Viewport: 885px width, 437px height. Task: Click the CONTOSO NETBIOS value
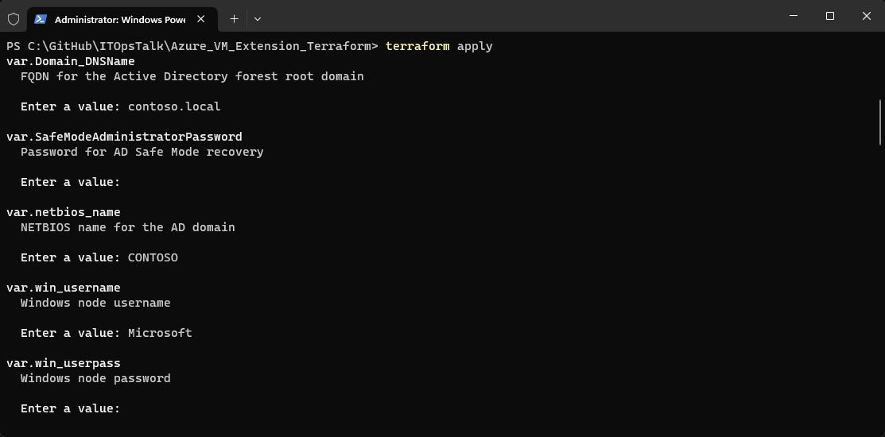point(153,257)
